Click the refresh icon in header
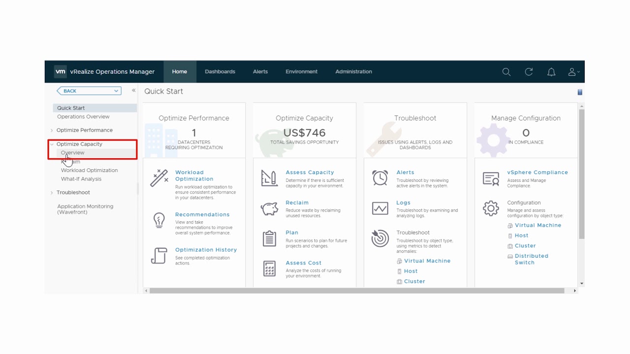630x354 pixels. [529, 72]
